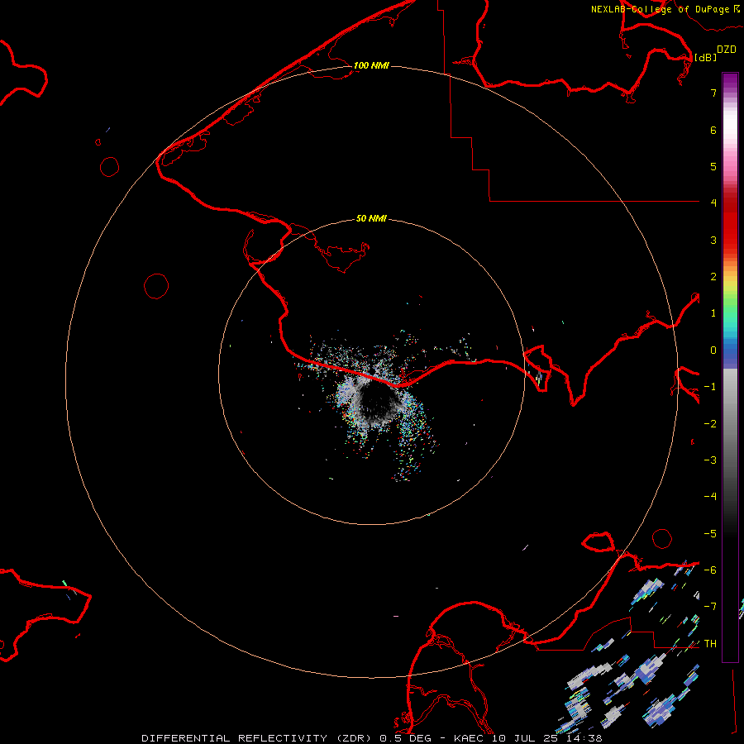Viewport: 744px width, 744px height.
Task: Click the red band of the color bar
Action: (x=730, y=221)
